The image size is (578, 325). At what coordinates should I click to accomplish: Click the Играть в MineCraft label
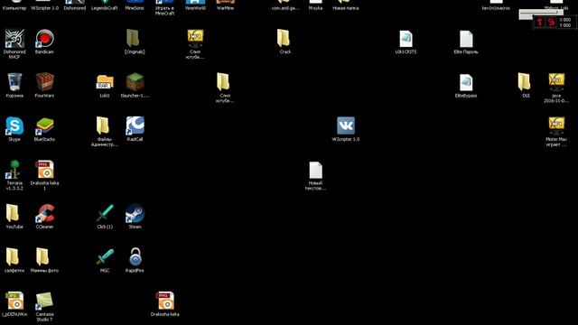(164, 10)
